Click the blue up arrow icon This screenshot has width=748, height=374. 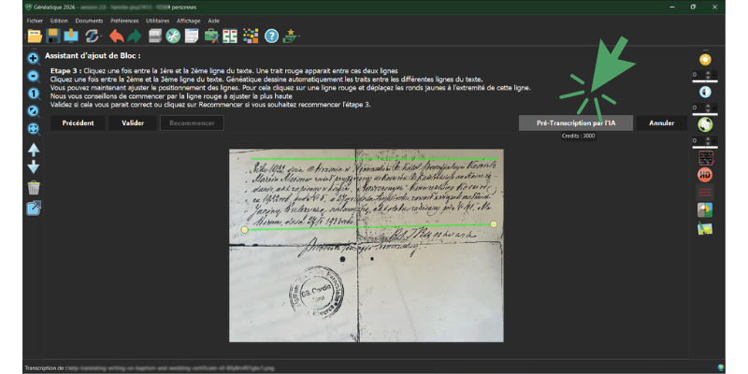34,150
